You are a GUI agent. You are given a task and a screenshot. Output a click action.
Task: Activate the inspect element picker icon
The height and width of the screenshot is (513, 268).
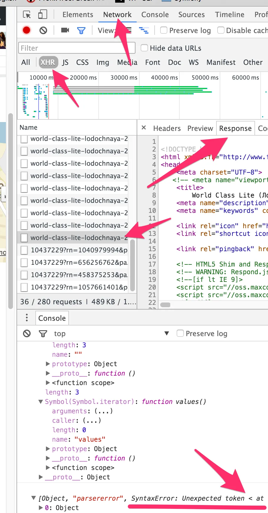pyautogui.click(x=27, y=14)
